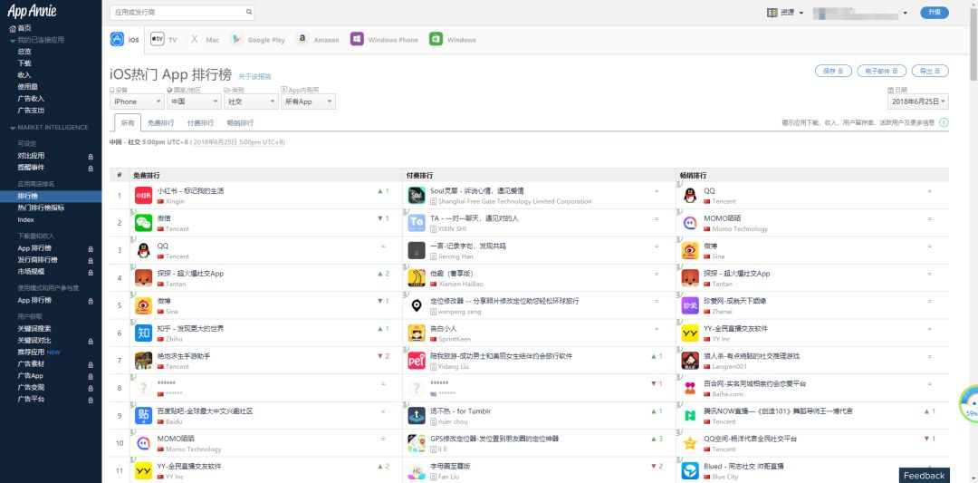Click the info icon beside the usage hint
Screen dimensions: 978x483
tap(944, 122)
